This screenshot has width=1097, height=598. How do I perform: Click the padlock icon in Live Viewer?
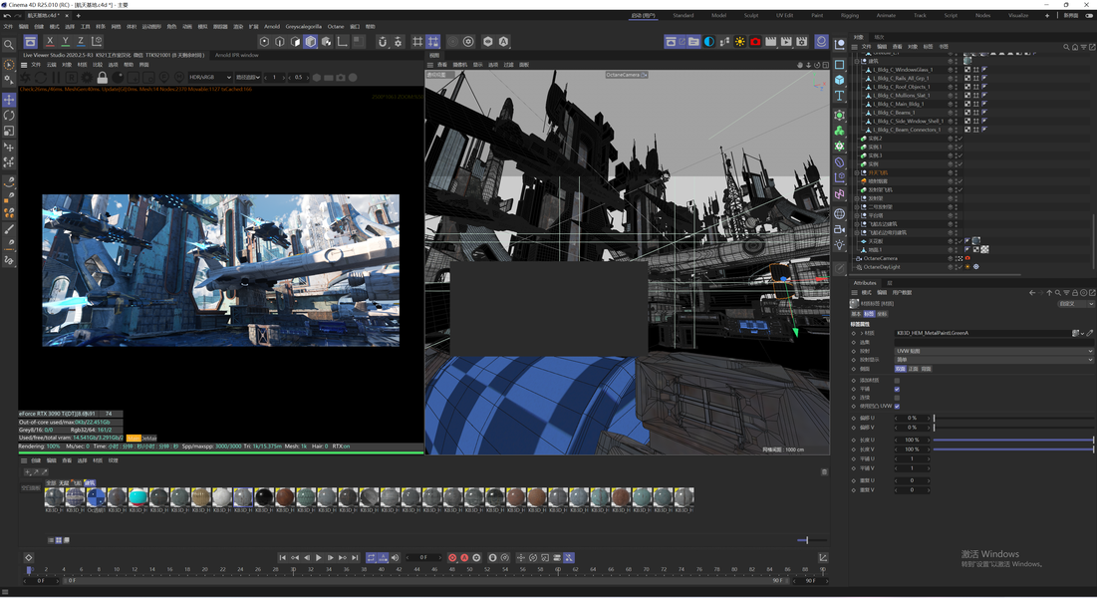click(103, 77)
